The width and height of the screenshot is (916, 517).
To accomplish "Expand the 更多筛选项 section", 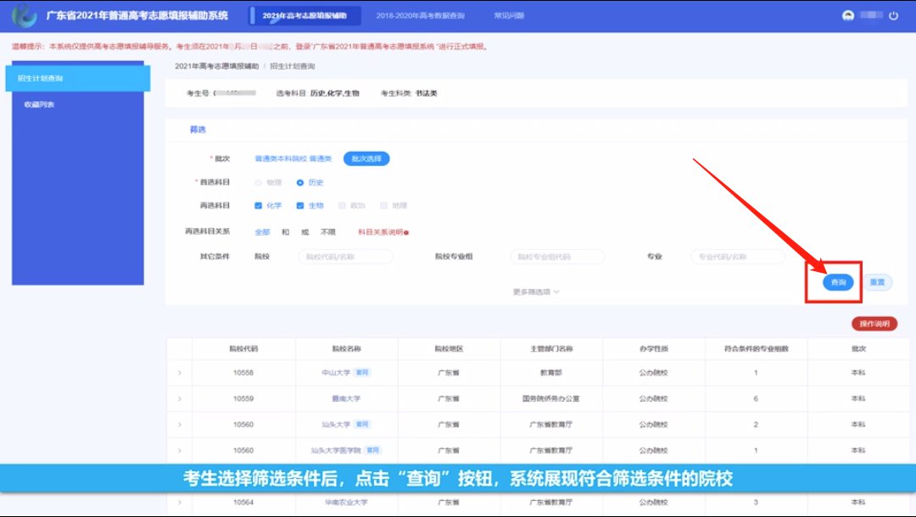I will pos(536,292).
